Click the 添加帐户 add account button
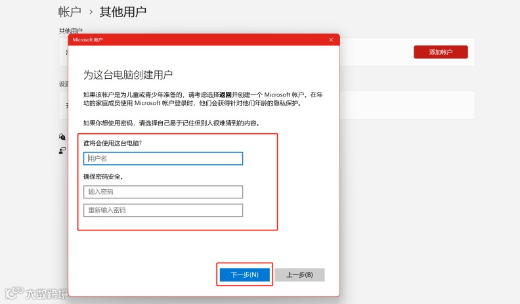The width and height of the screenshot is (520, 304). (441, 52)
